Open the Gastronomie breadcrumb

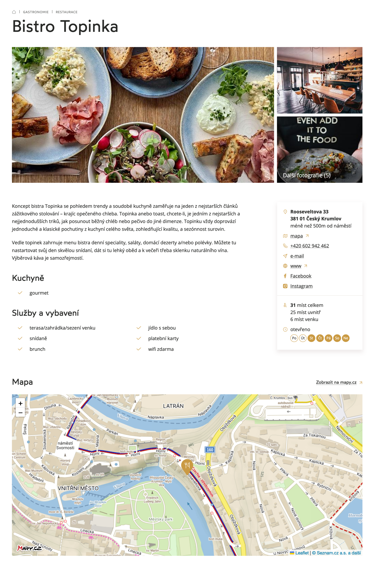pyautogui.click(x=36, y=12)
